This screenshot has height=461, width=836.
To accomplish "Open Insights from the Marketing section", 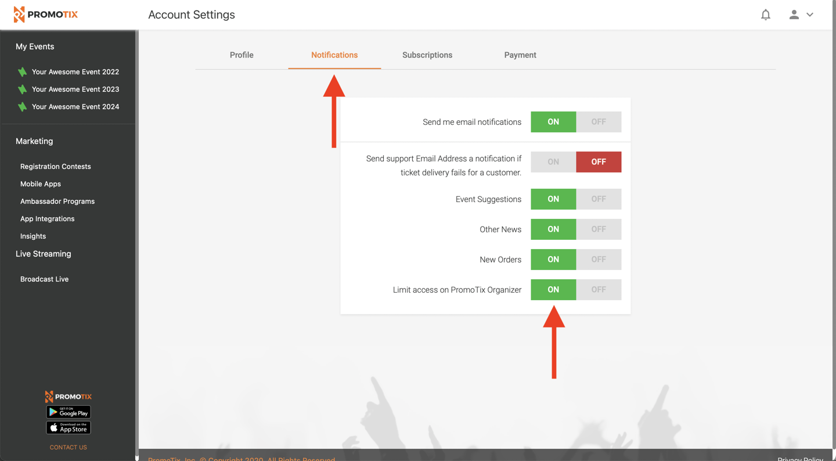I will [33, 236].
